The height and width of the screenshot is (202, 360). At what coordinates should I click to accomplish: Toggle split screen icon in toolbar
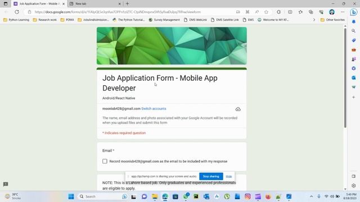(x=290, y=12)
